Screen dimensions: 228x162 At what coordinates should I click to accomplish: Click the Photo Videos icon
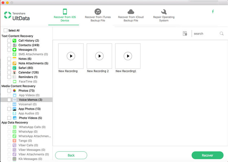pyautogui.click(x=15, y=118)
